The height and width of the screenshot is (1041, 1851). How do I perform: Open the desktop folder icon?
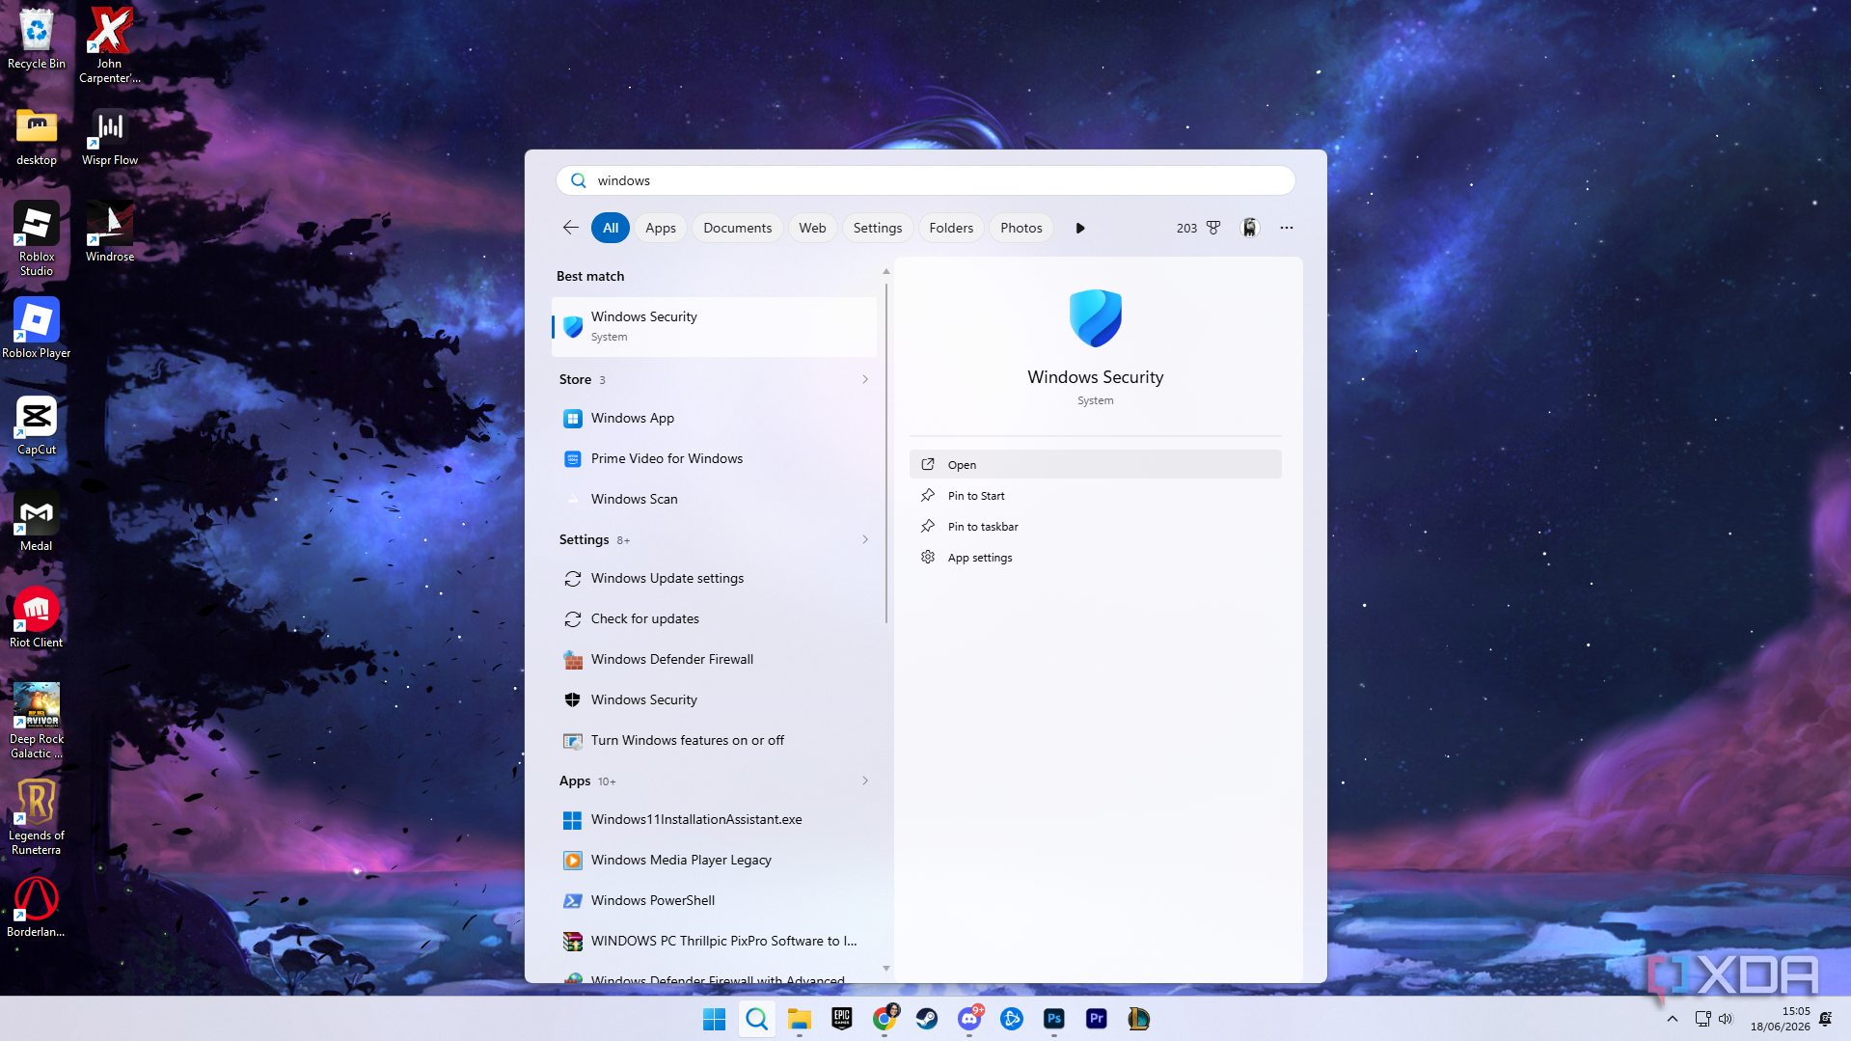click(37, 135)
